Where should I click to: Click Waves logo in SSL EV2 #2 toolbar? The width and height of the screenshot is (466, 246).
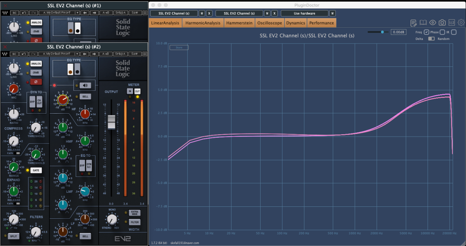point(5,54)
